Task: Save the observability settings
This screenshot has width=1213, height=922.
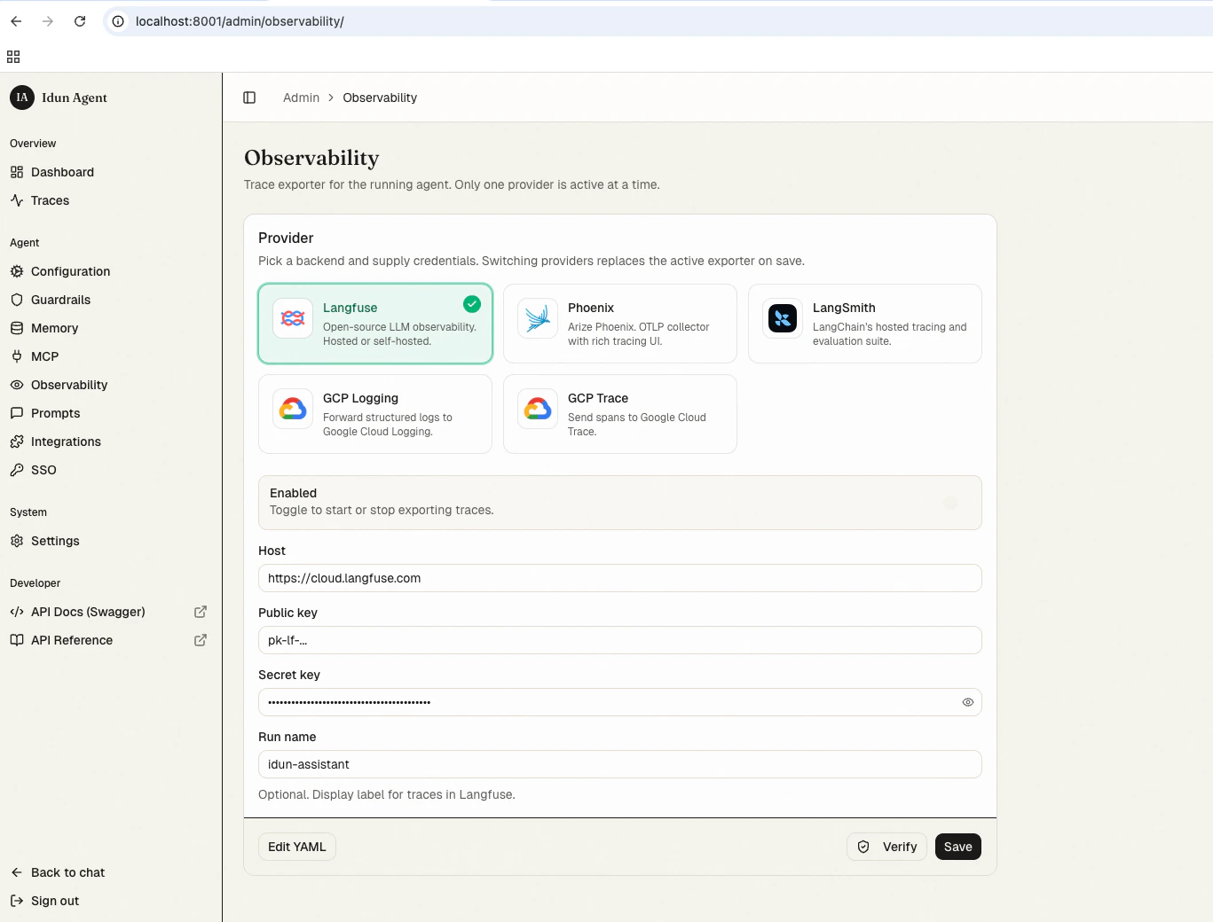Action: click(958, 847)
